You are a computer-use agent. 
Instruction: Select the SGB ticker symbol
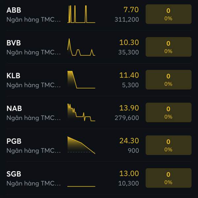pos(14,174)
